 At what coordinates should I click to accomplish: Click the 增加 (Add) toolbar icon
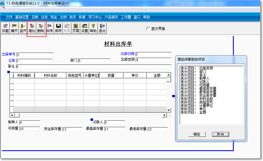tap(32, 28)
